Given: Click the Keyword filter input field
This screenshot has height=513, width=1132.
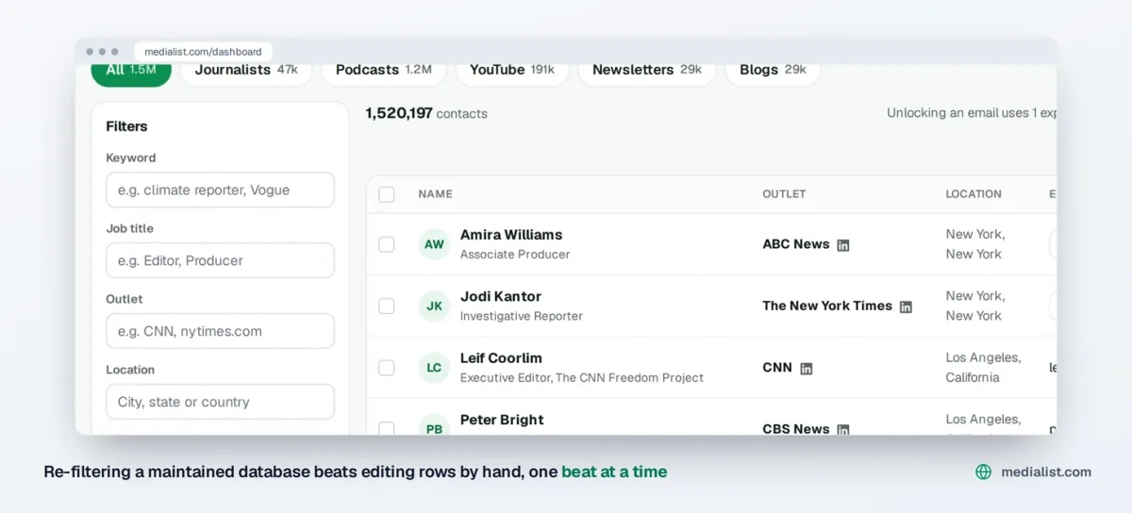Looking at the screenshot, I should click(220, 190).
